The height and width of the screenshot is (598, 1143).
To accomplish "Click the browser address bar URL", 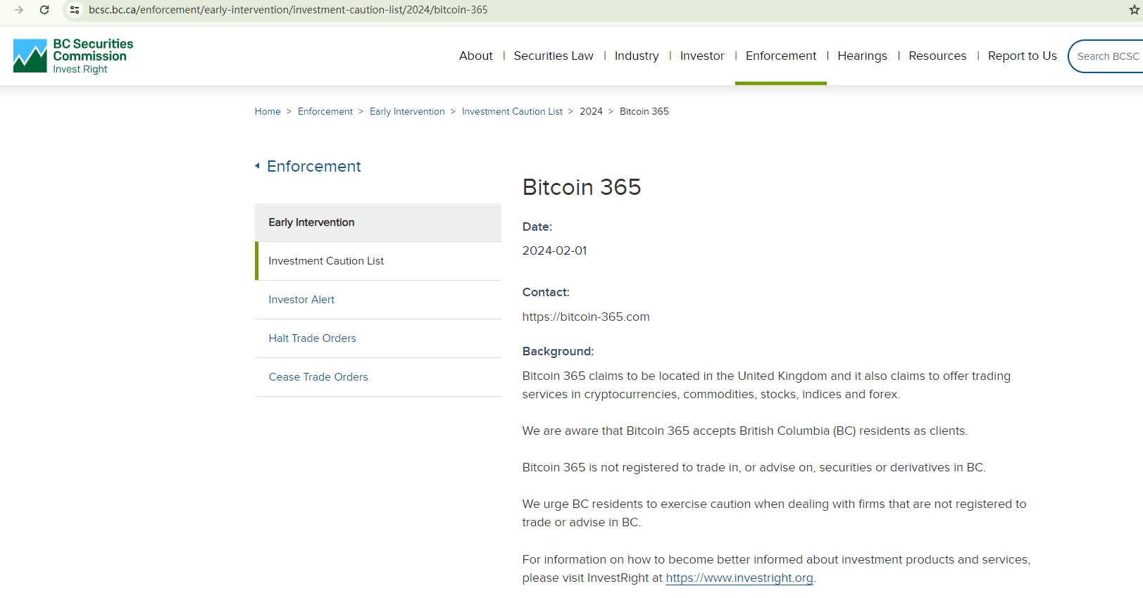I will (x=288, y=10).
